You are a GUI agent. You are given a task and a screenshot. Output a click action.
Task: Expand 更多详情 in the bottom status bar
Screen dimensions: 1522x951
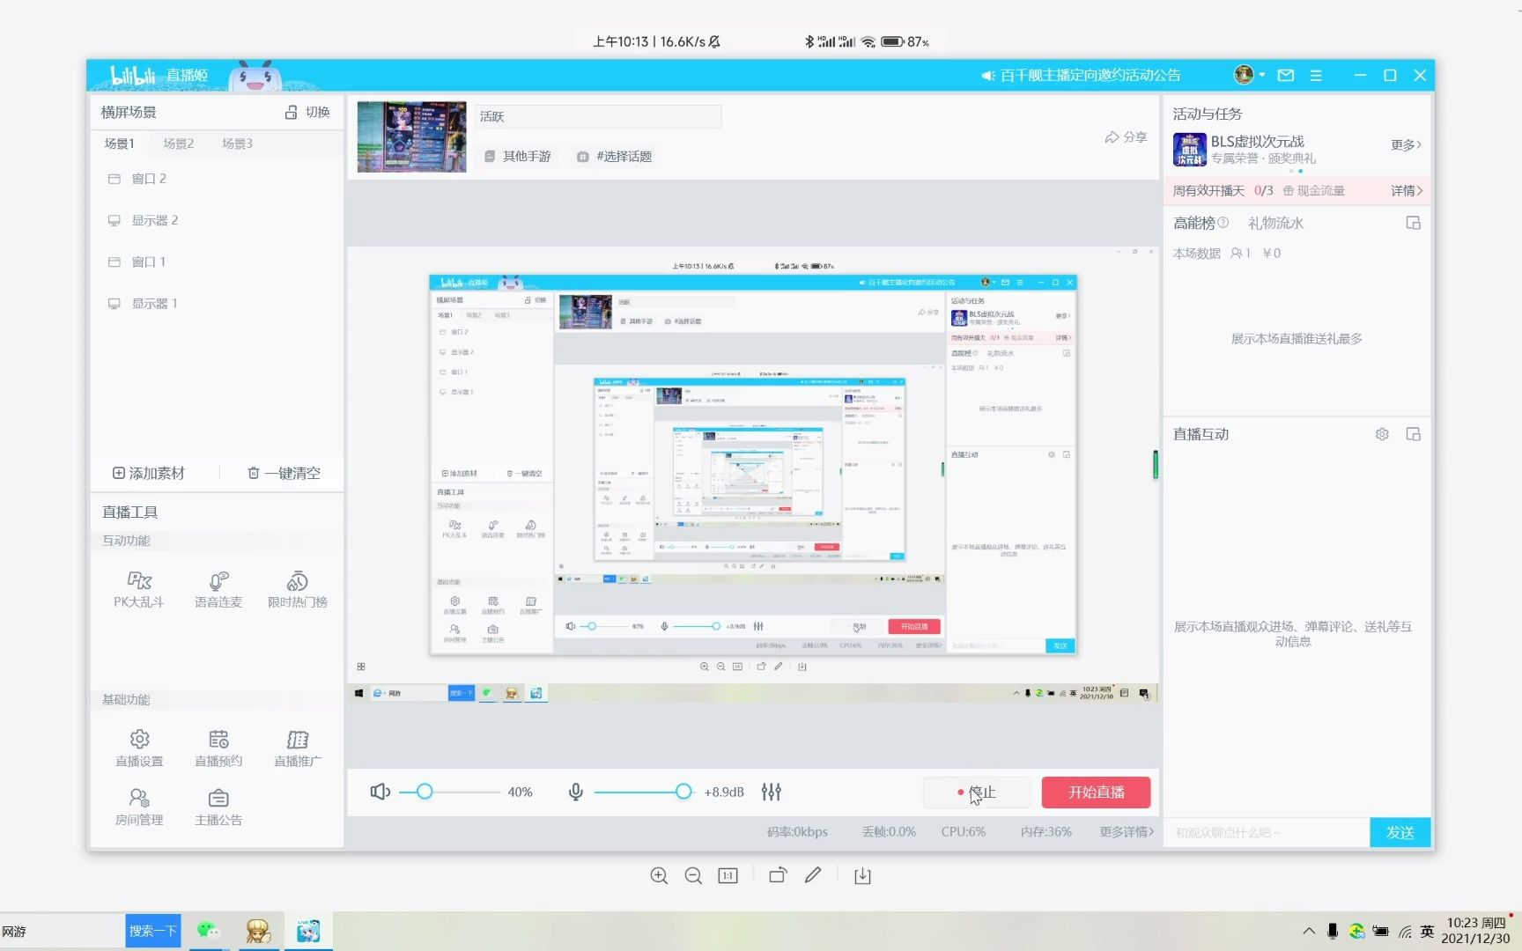[x=1125, y=831]
